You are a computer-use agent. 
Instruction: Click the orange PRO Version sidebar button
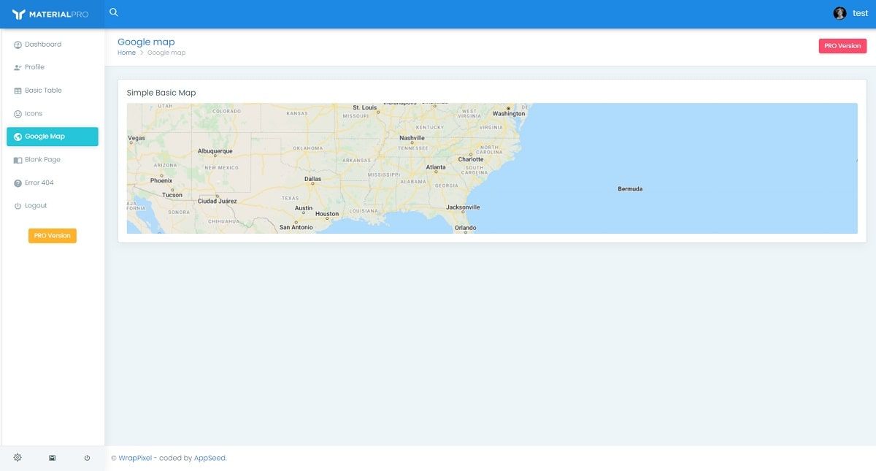(x=53, y=236)
